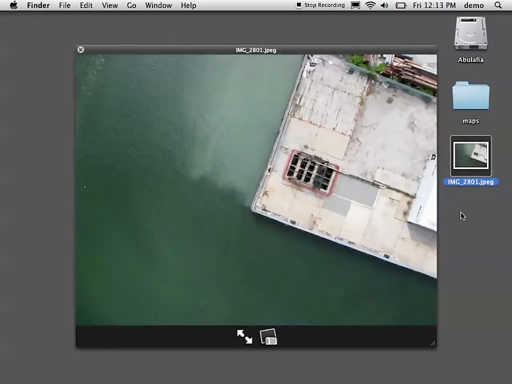Screen dimensions: 512x384
Task: Select the Abulafia hard drive icon
Action: coord(470,34)
